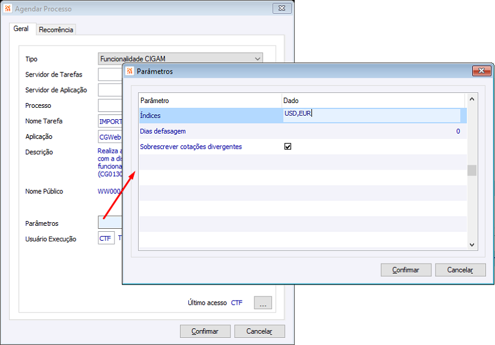Image resolution: width=495 pixels, height=345 pixels.
Task: Click the down arrow of parameters scrollbar
Action: (x=472, y=245)
